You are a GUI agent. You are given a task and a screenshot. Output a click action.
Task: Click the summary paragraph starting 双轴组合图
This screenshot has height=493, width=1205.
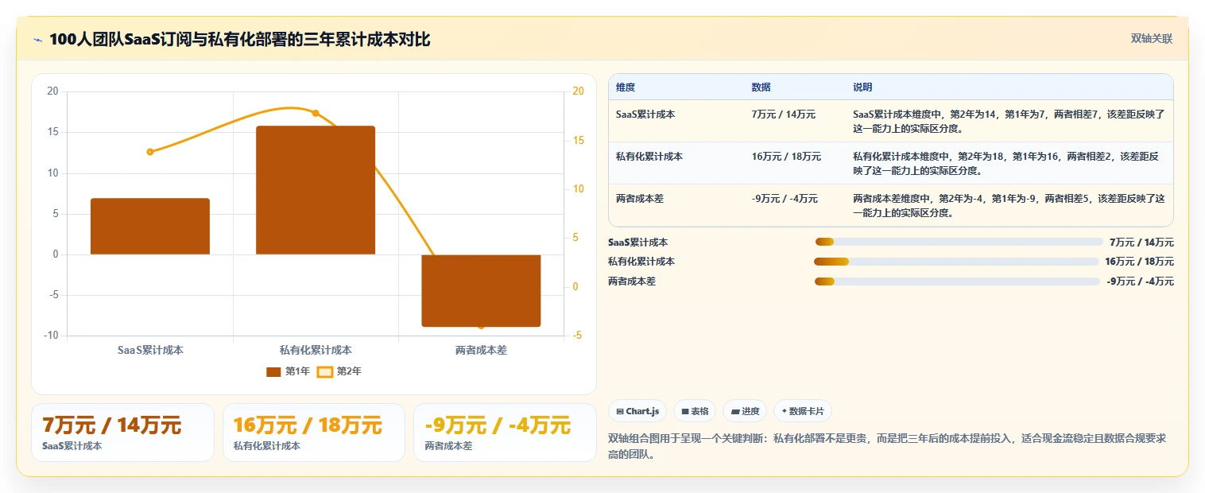[x=887, y=447]
